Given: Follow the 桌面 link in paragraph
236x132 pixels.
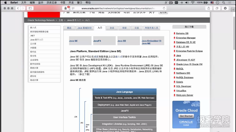Looking at the screenshot, I should [96, 57].
